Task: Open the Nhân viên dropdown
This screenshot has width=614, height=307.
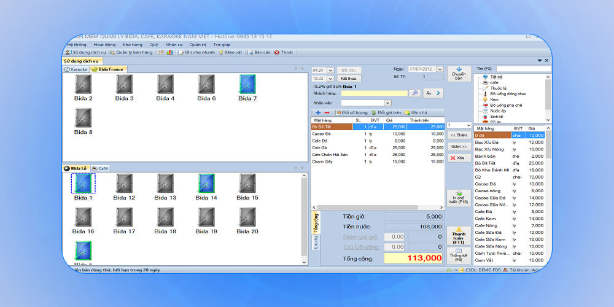Action: [387, 103]
